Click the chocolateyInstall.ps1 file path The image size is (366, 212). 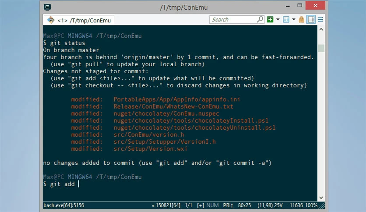(x=191, y=120)
